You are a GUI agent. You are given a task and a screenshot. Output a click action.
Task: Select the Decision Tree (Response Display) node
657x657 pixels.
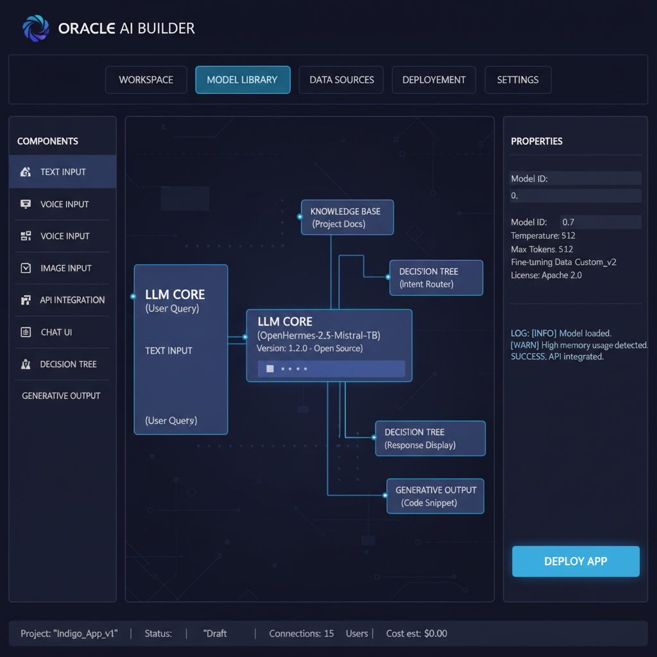click(x=431, y=438)
